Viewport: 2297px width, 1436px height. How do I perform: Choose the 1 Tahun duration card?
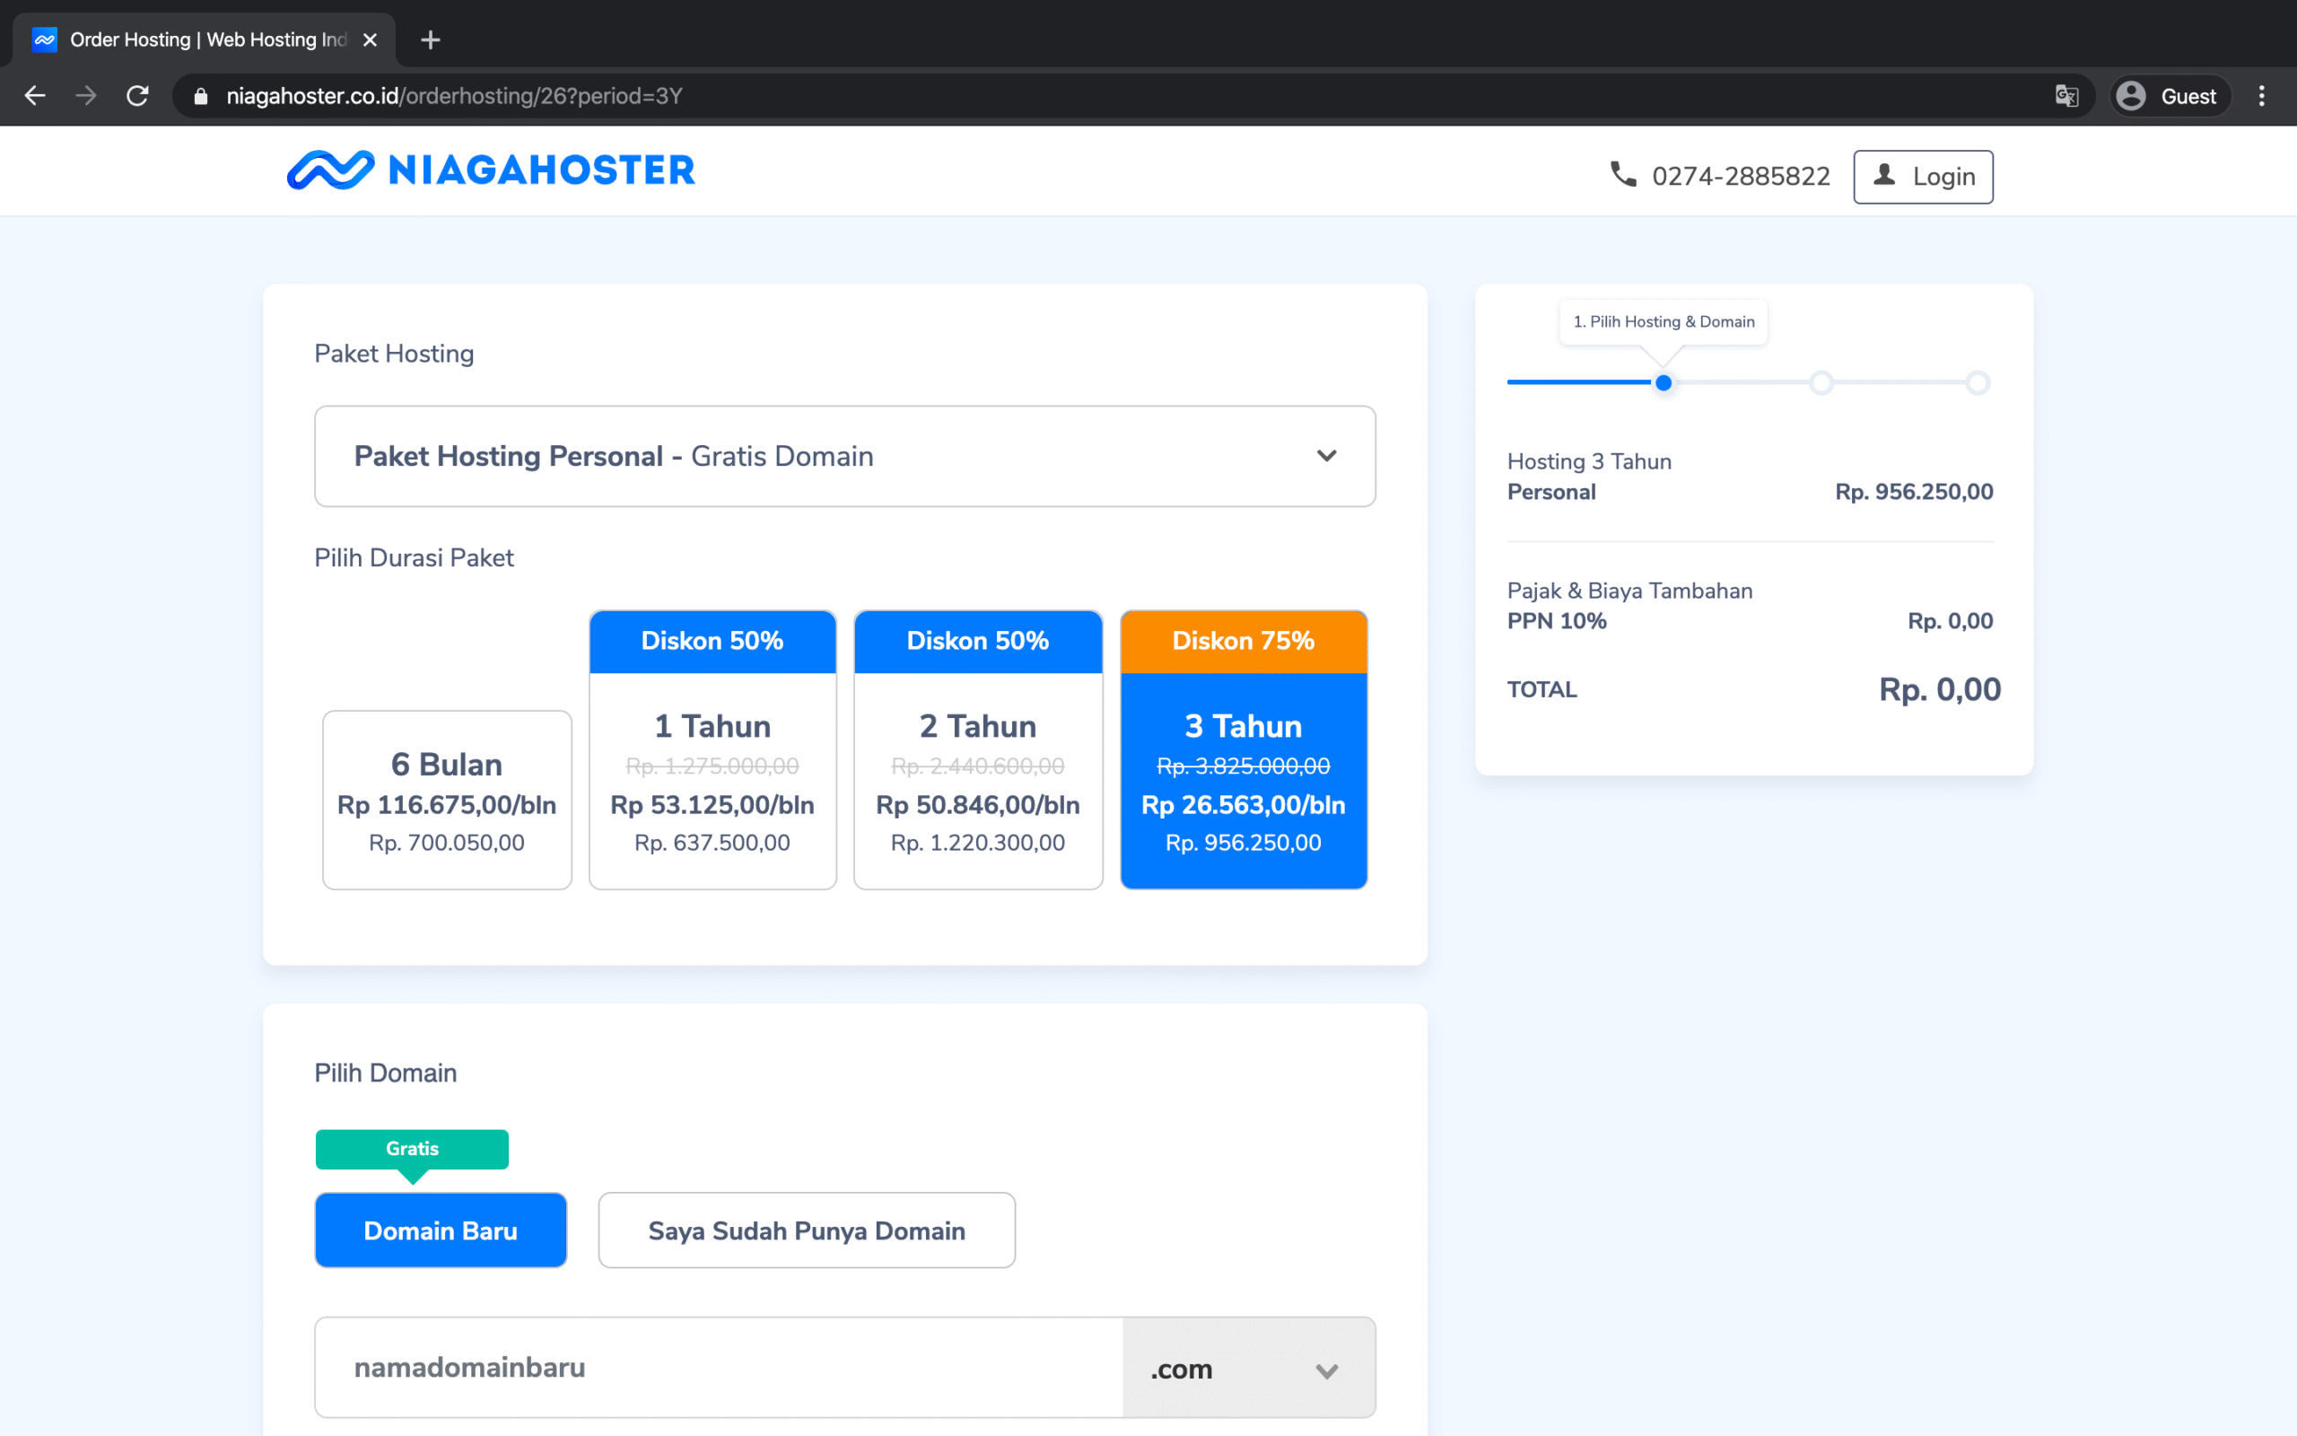pyautogui.click(x=712, y=750)
